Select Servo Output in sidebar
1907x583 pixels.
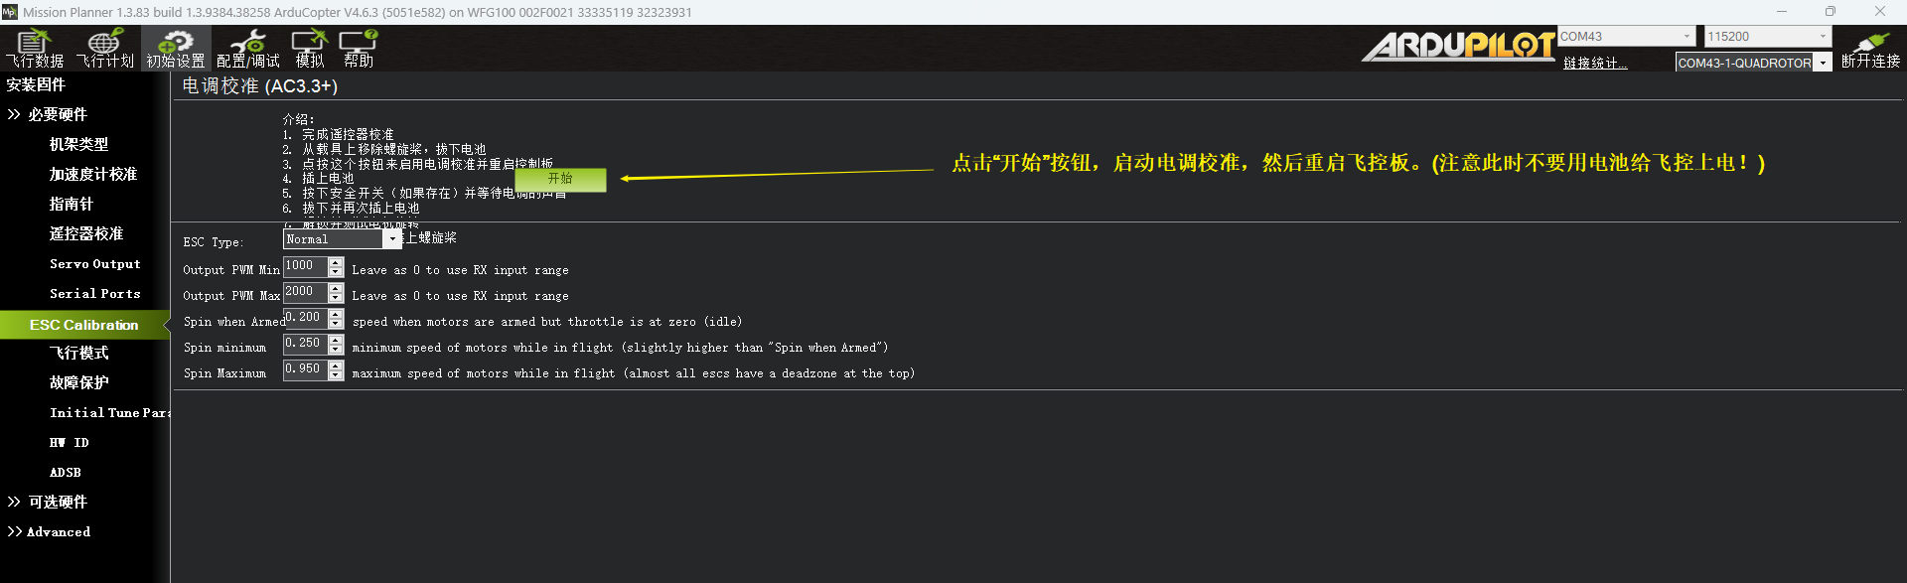95,264
